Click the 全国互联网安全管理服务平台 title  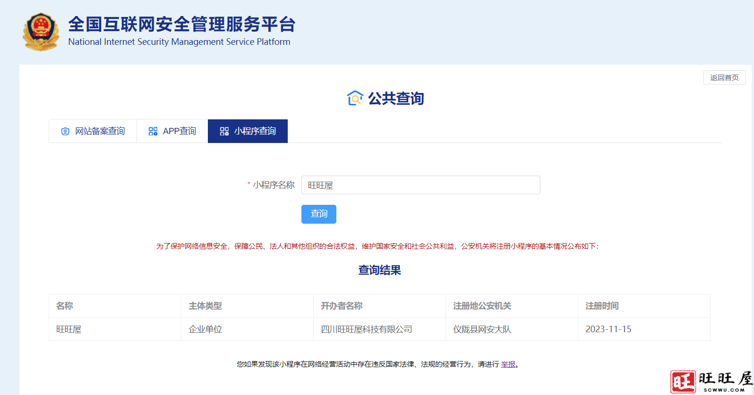point(182,24)
